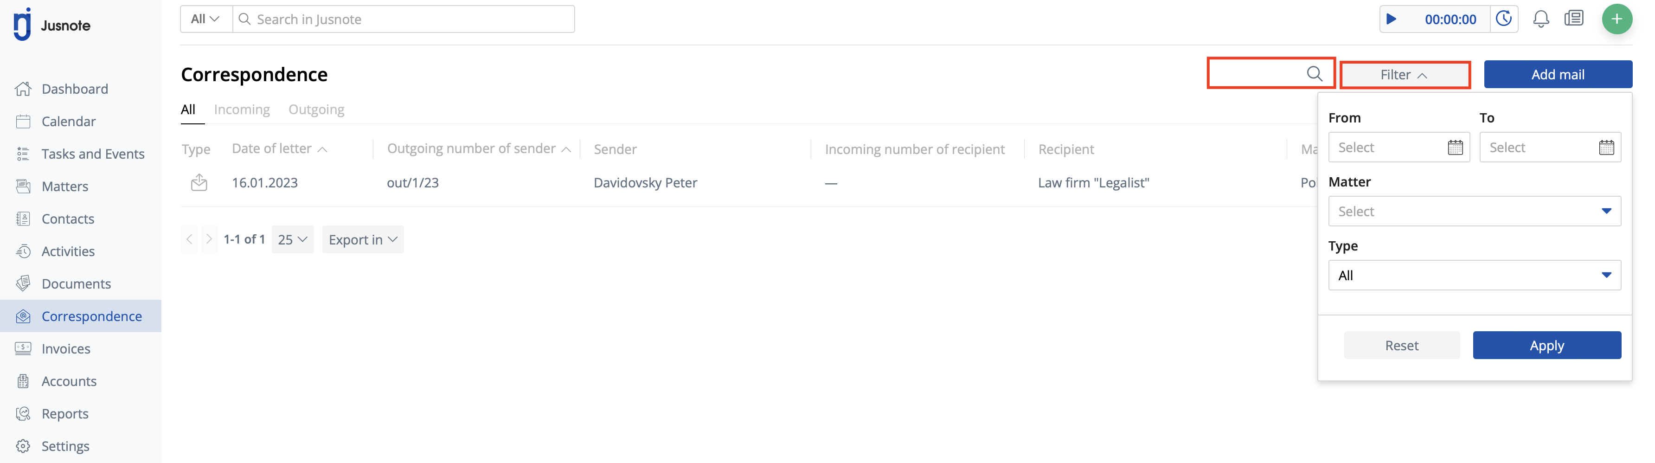Open the Export in dropdown
The height and width of the screenshot is (463, 1655).
coord(363,239)
